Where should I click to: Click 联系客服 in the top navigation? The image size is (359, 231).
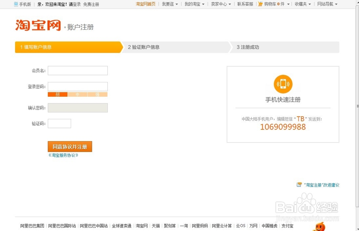click(x=245, y=4)
